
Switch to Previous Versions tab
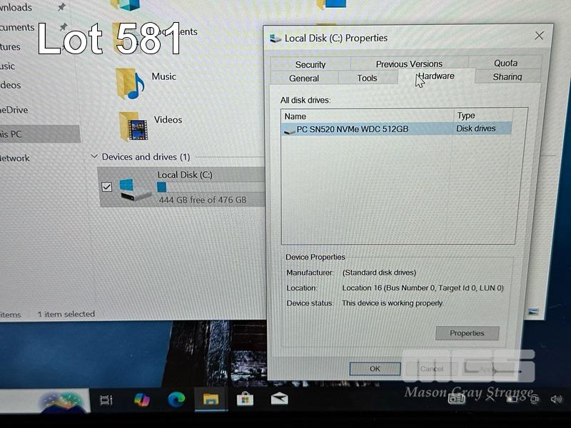click(x=409, y=64)
